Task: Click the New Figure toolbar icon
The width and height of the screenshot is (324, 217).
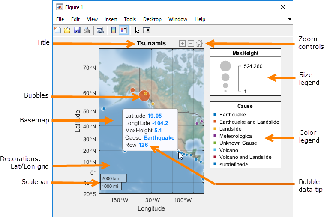Action: [x=58, y=30]
